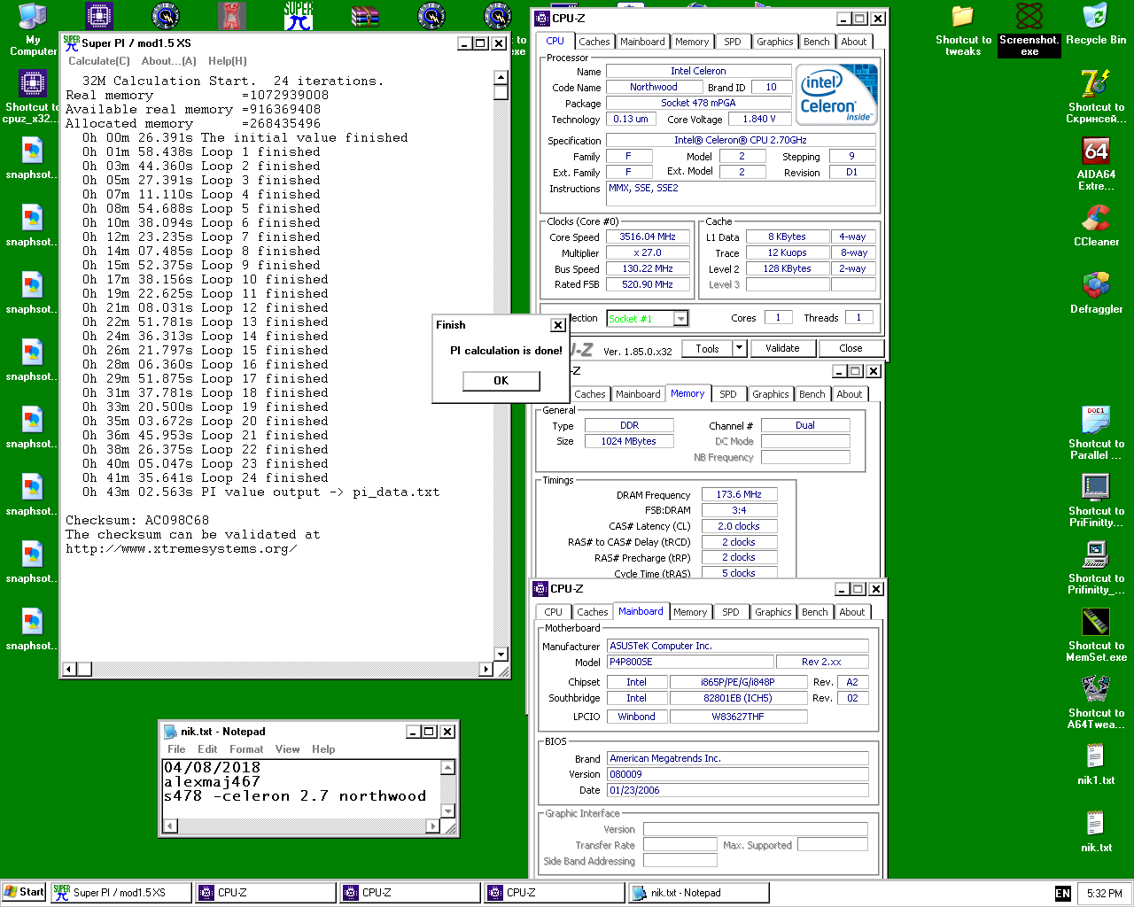
Task: Click the EN language indicator in tray
Action: click(x=1063, y=894)
